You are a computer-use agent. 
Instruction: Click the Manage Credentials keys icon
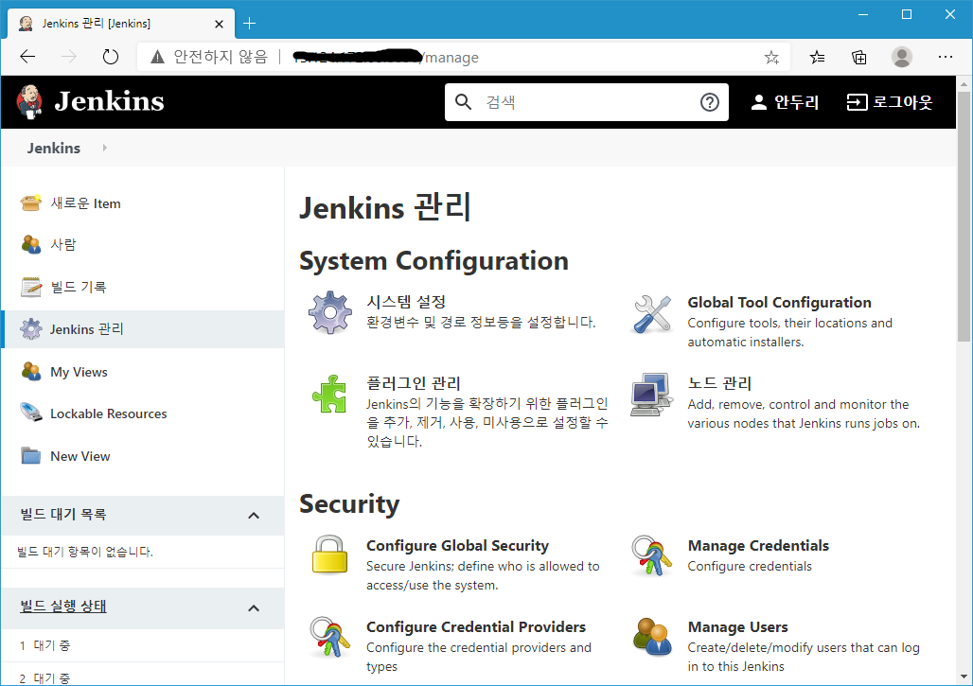pyautogui.click(x=651, y=555)
